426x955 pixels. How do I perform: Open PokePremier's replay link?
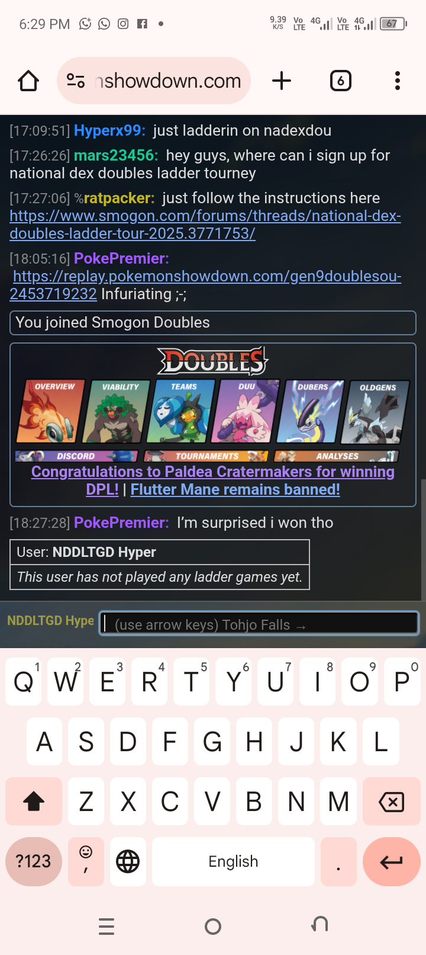click(x=205, y=285)
